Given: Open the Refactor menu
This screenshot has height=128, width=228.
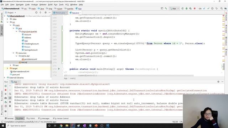Looking at the screenshot, I should point(43,5).
